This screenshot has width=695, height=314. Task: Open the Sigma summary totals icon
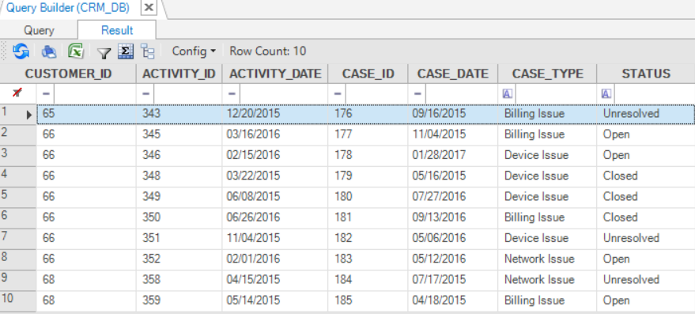(126, 51)
